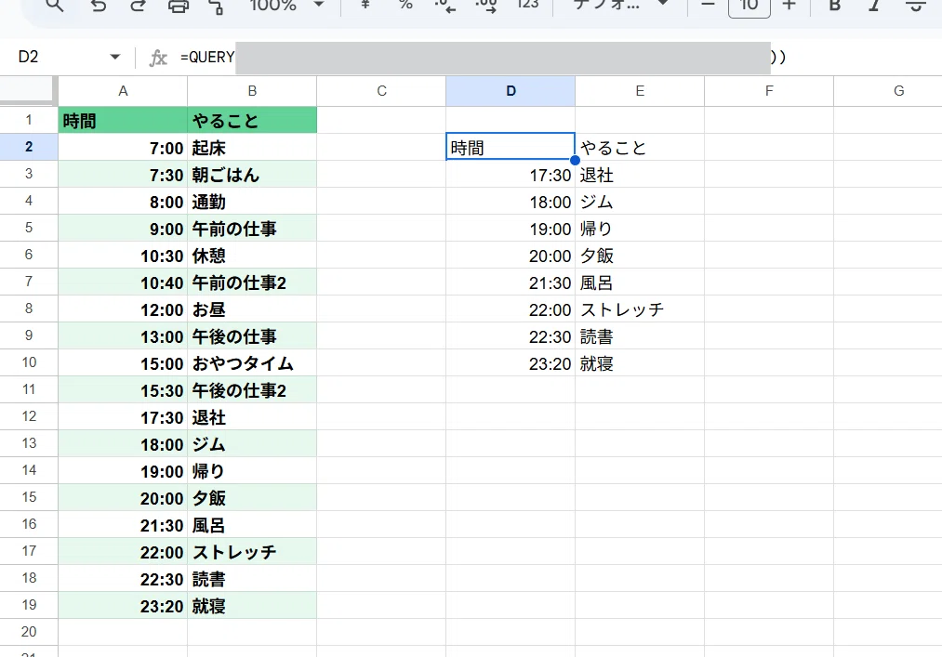Toggle bold formatting
The height and width of the screenshot is (657, 942).
tap(834, 6)
